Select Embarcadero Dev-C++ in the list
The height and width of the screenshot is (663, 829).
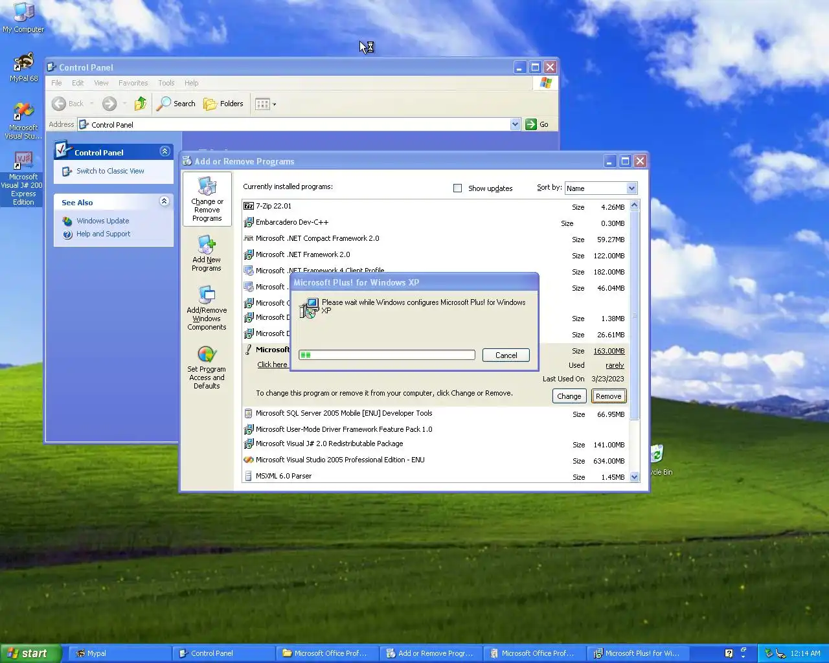435,223
